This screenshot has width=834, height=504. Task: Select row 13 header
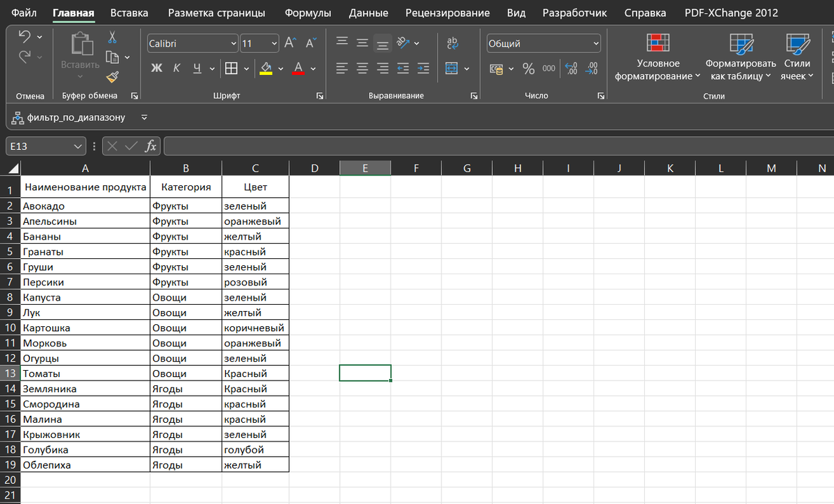10,373
